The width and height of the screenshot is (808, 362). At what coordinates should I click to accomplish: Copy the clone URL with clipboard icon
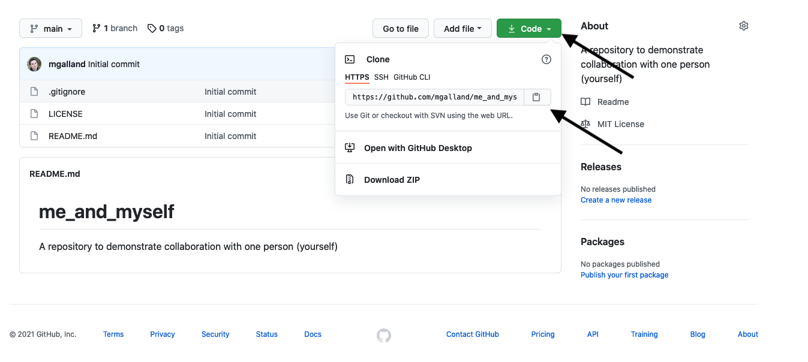point(537,97)
